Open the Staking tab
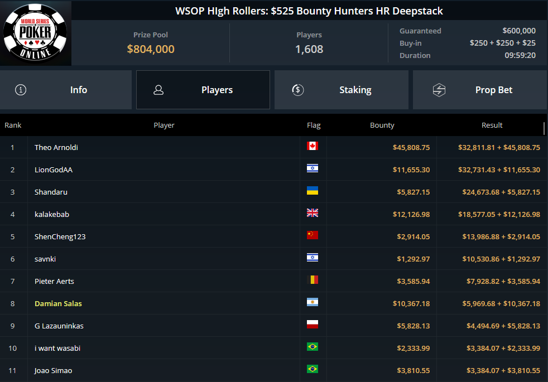The height and width of the screenshot is (382, 548). 342,90
